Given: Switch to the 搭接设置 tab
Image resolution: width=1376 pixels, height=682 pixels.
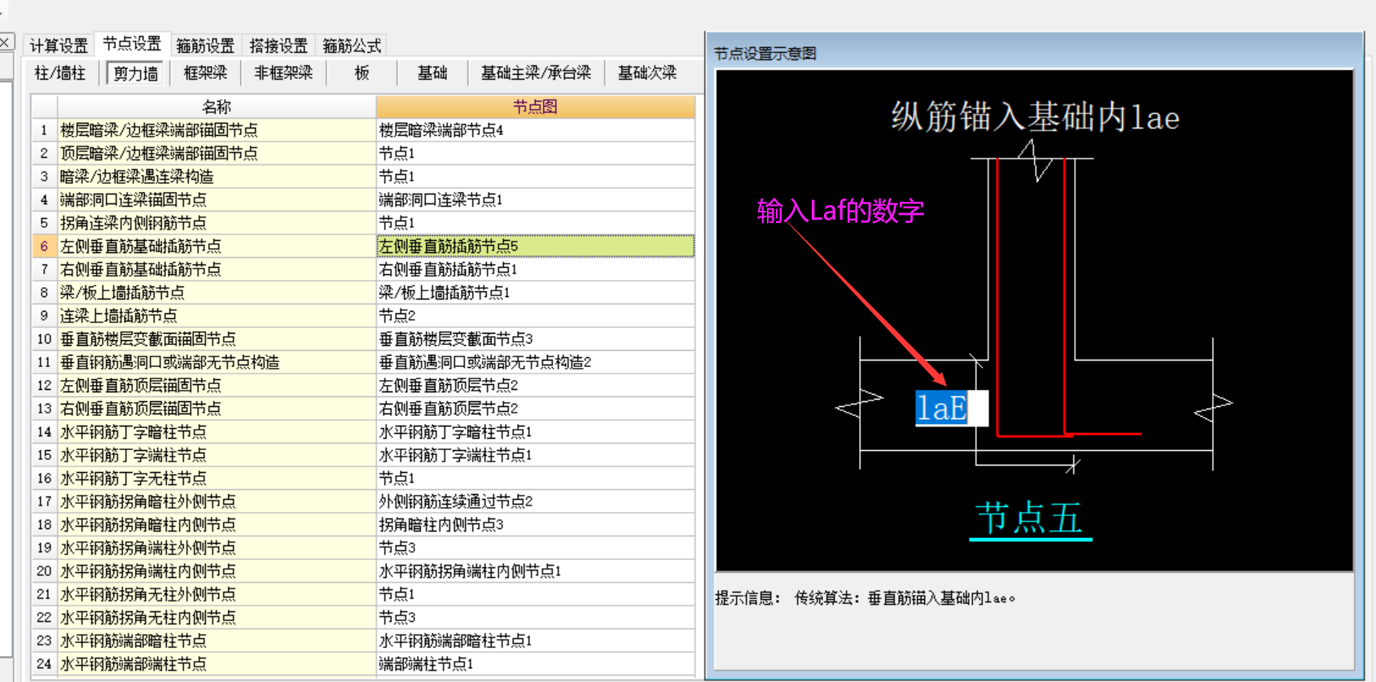Looking at the screenshot, I should [x=278, y=46].
